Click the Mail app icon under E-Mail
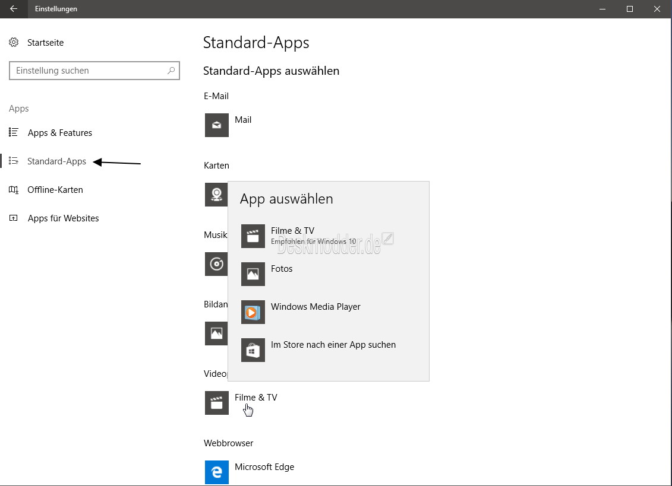Viewport: 672px width, 486px height. click(216, 125)
